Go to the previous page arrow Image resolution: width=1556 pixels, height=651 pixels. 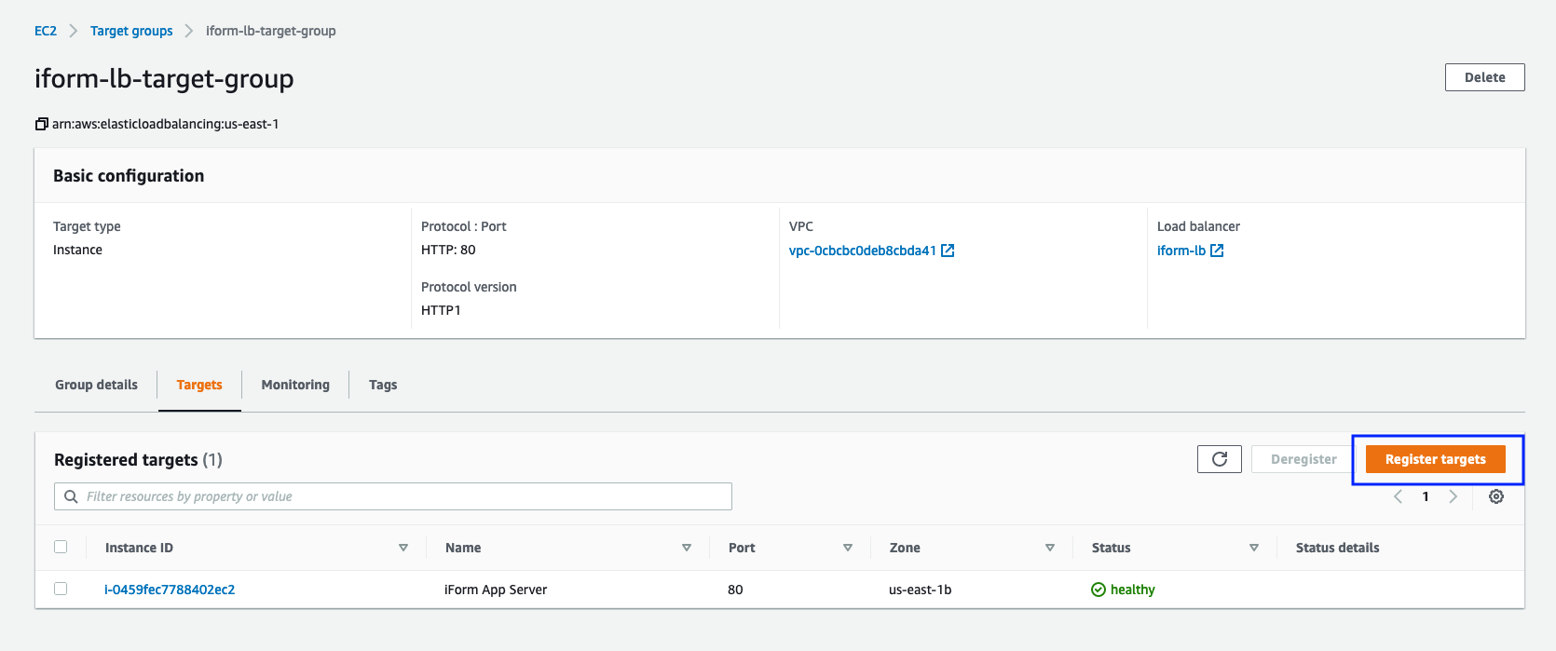(x=1398, y=496)
